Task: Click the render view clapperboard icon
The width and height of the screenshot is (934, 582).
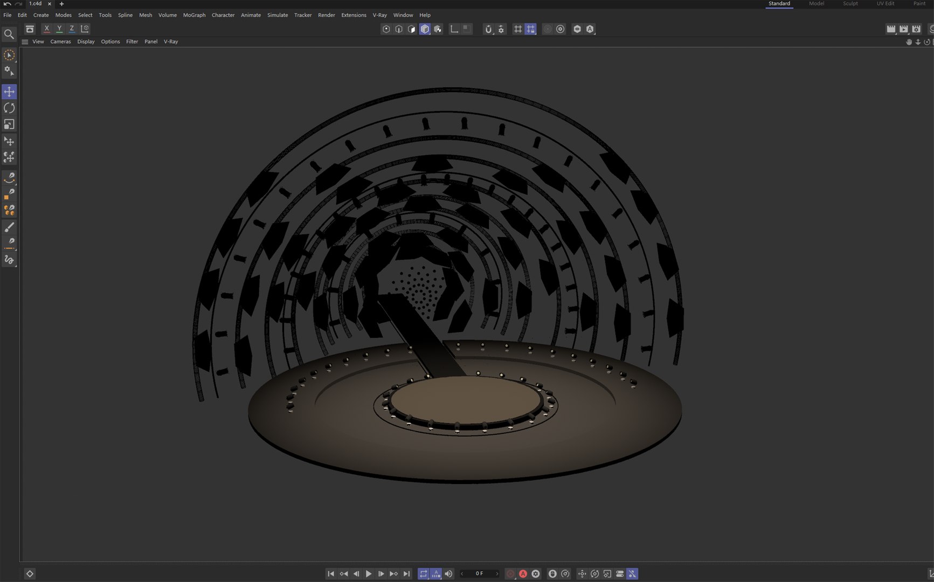Action: [x=891, y=29]
